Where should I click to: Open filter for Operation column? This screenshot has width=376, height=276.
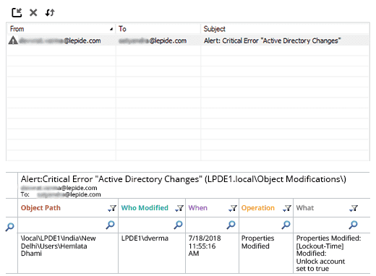point(287,208)
